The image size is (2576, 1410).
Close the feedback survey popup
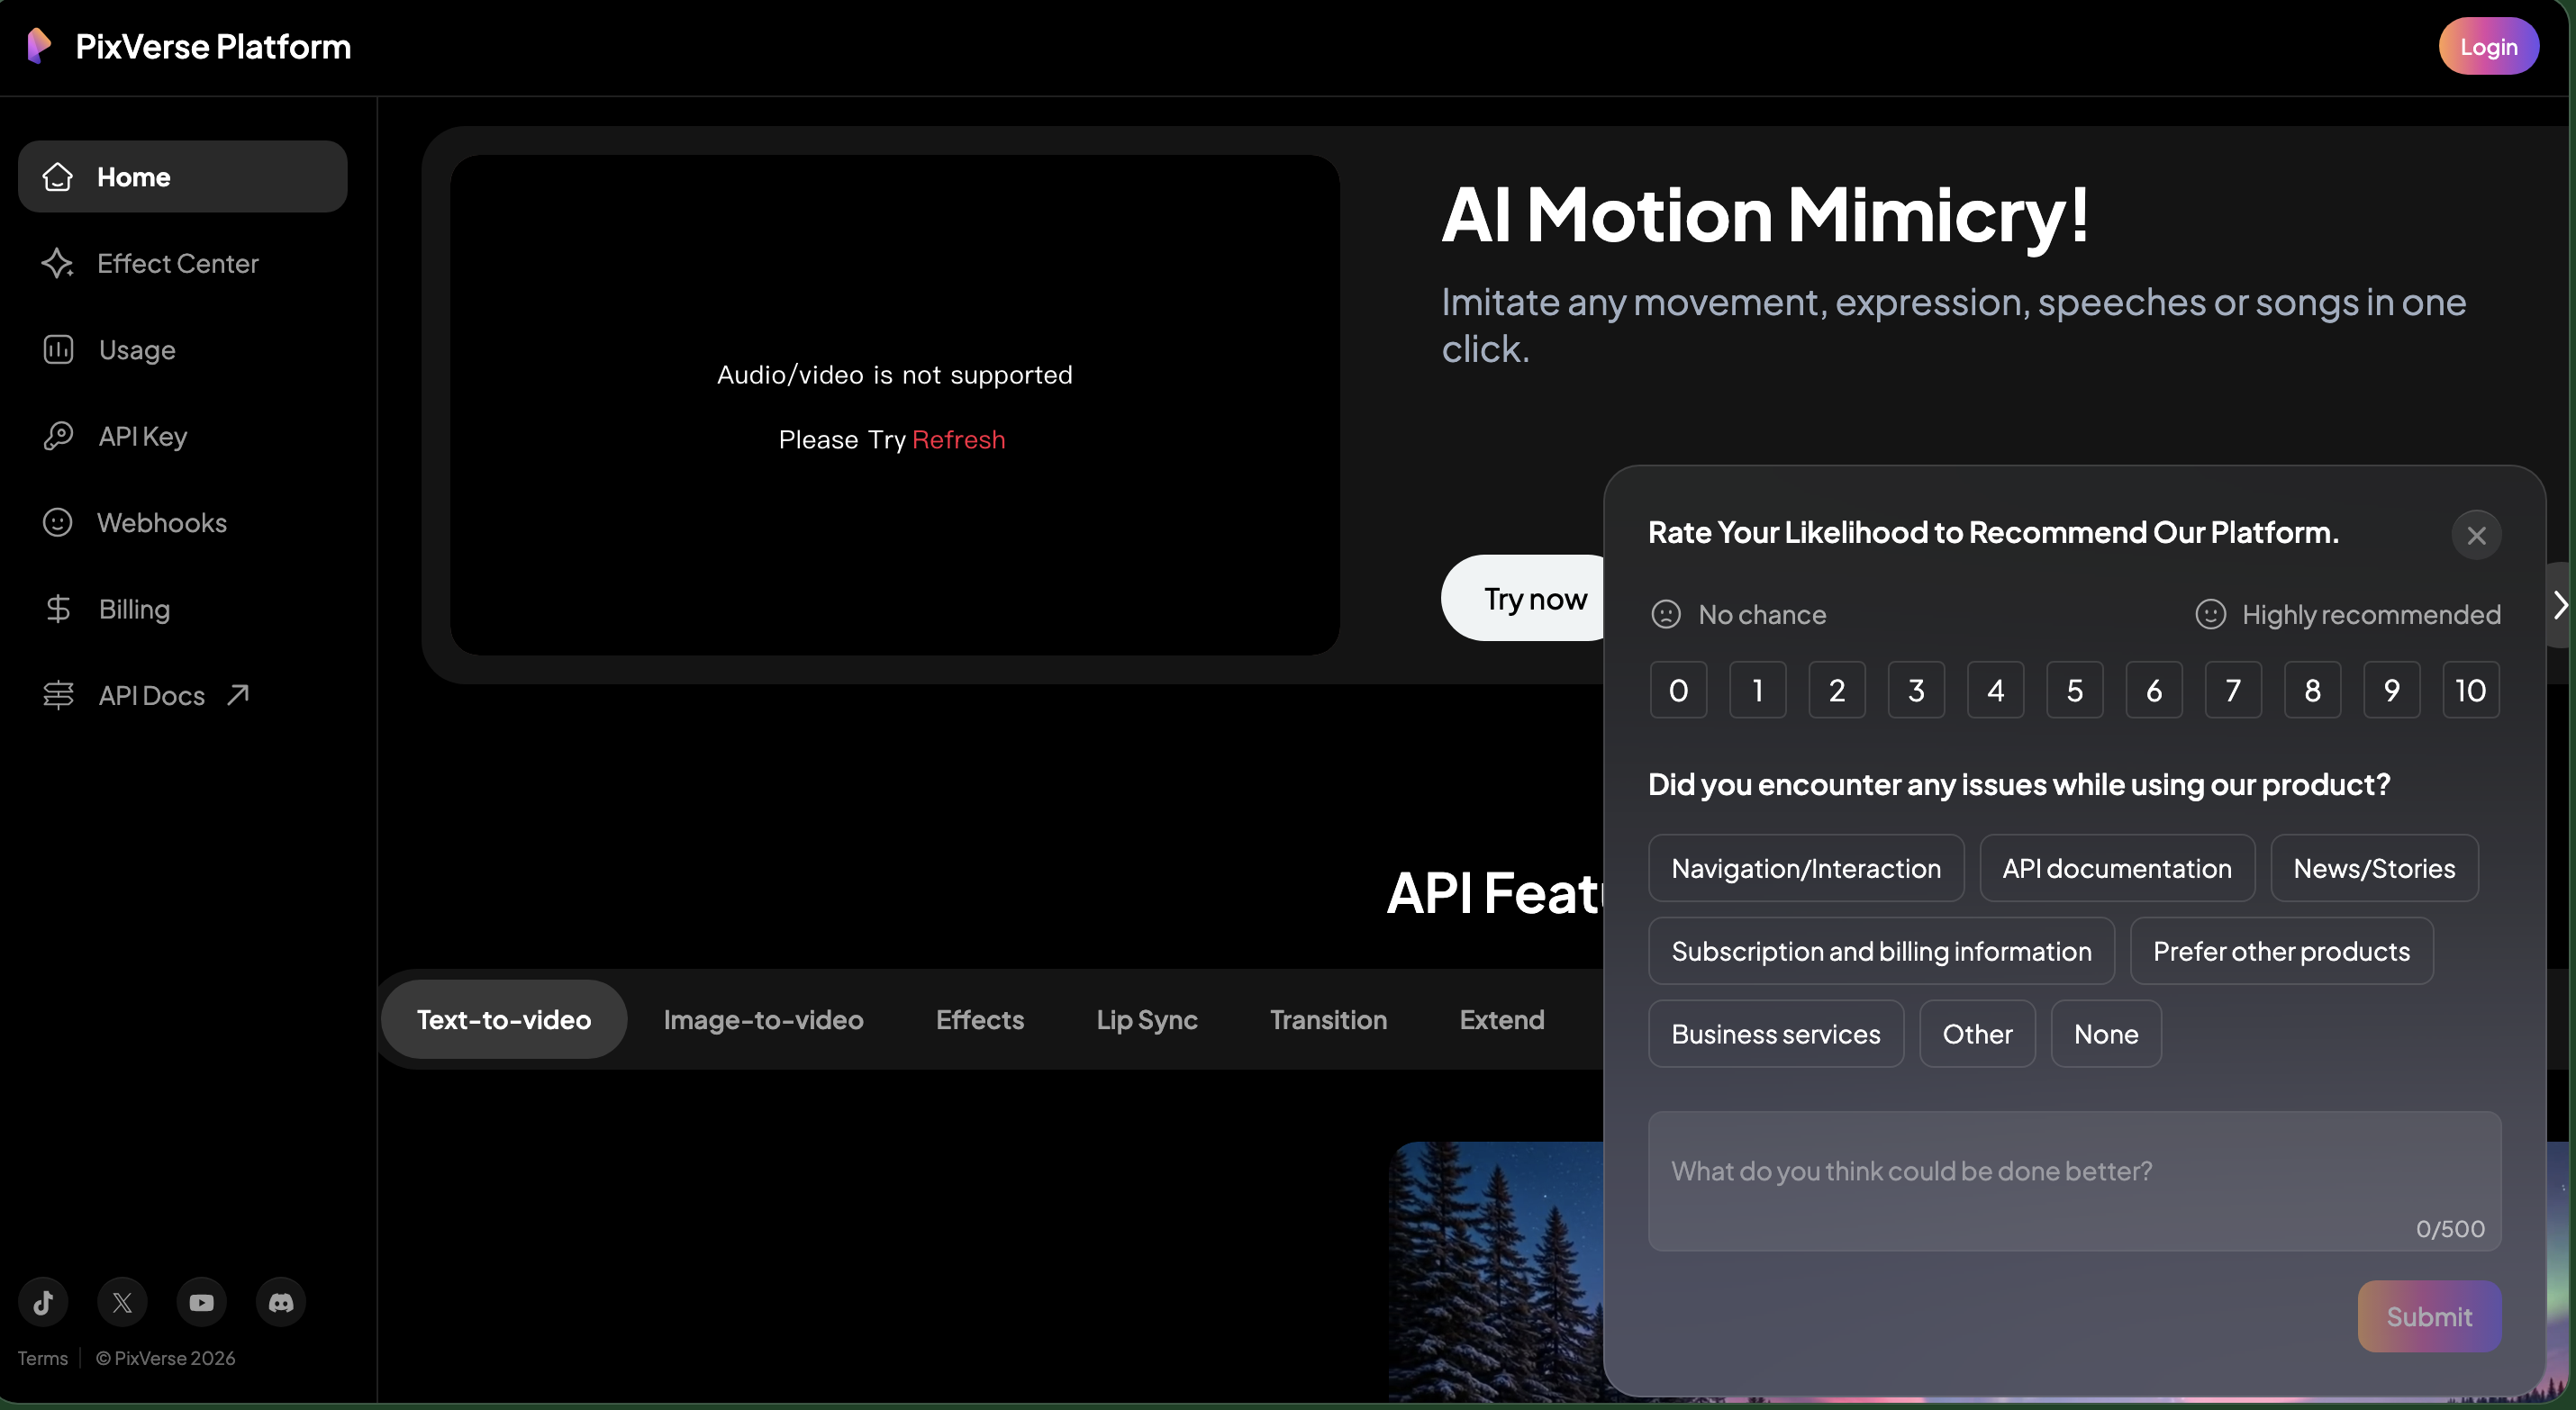pos(2476,535)
